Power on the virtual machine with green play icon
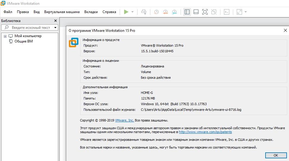The image size is (289, 161). pos(126,12)
